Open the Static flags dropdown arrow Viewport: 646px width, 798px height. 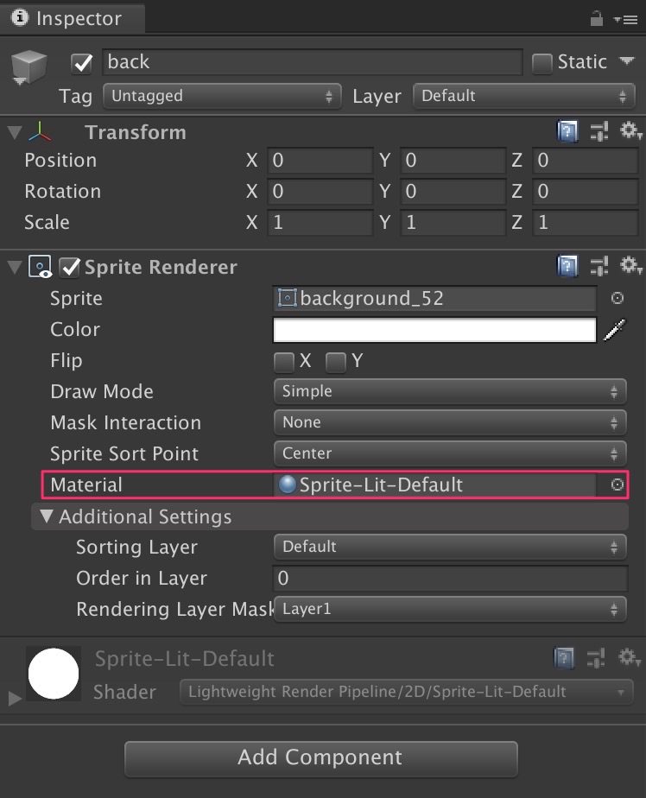click(627, 61)
